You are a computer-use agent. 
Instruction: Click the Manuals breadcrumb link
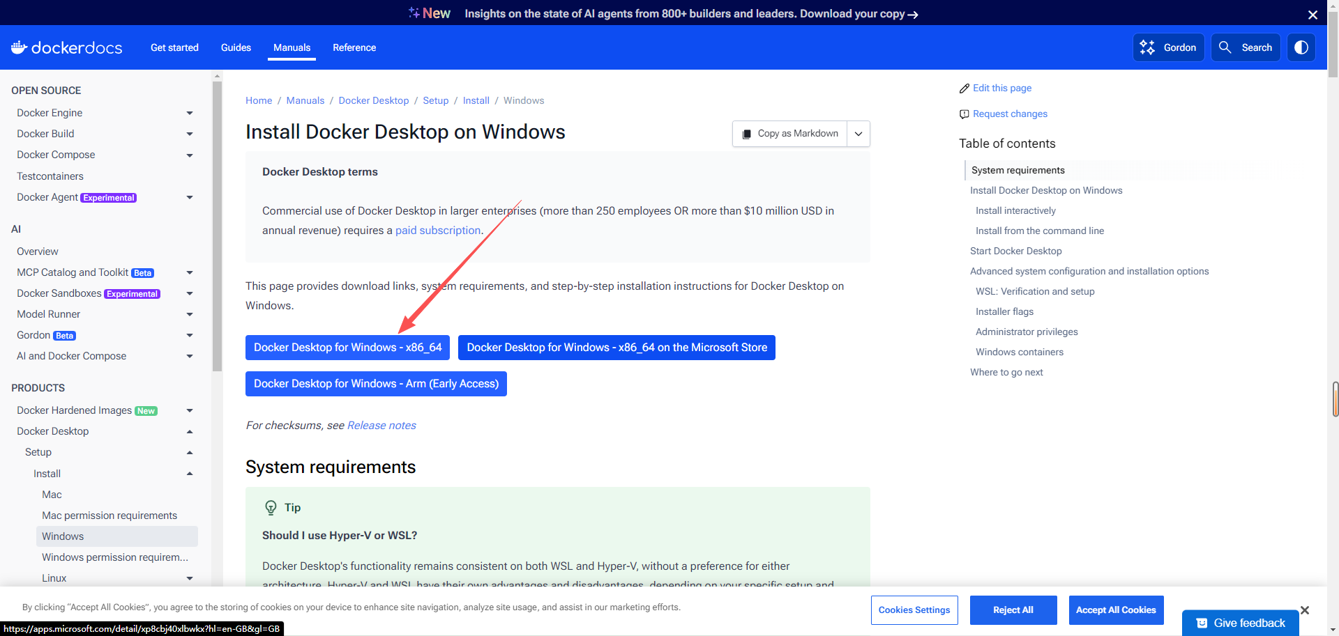point(305,100)
